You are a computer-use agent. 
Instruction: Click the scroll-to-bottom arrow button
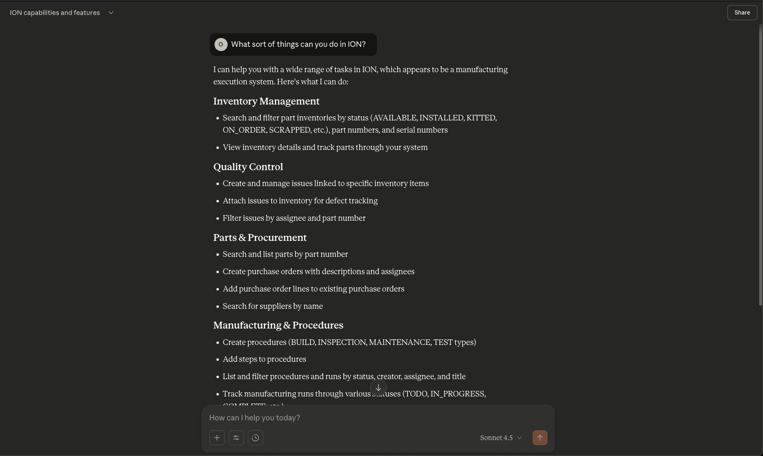tap(378, 388)
